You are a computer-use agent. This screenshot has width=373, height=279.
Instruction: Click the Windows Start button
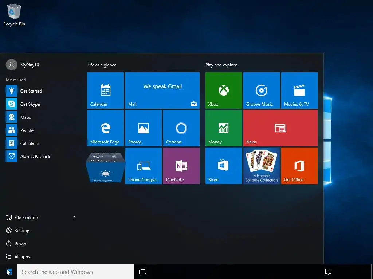9,272
